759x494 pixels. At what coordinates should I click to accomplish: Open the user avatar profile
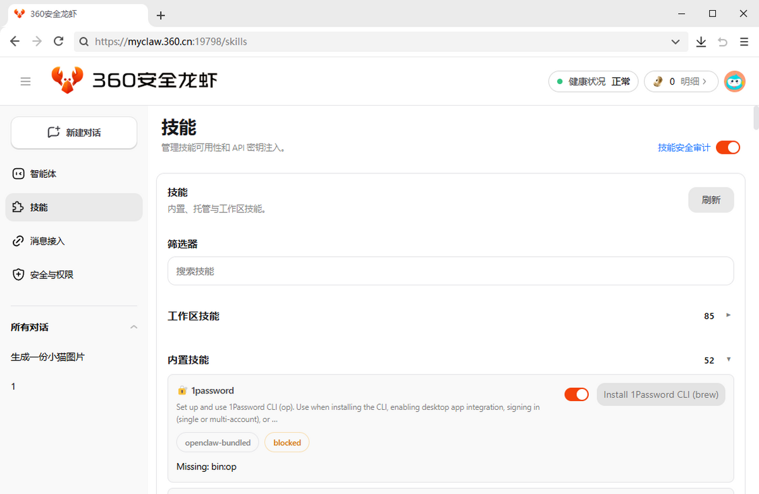734,82
